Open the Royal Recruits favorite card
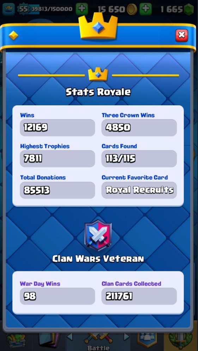198x351 pixels. click(139, 190)
